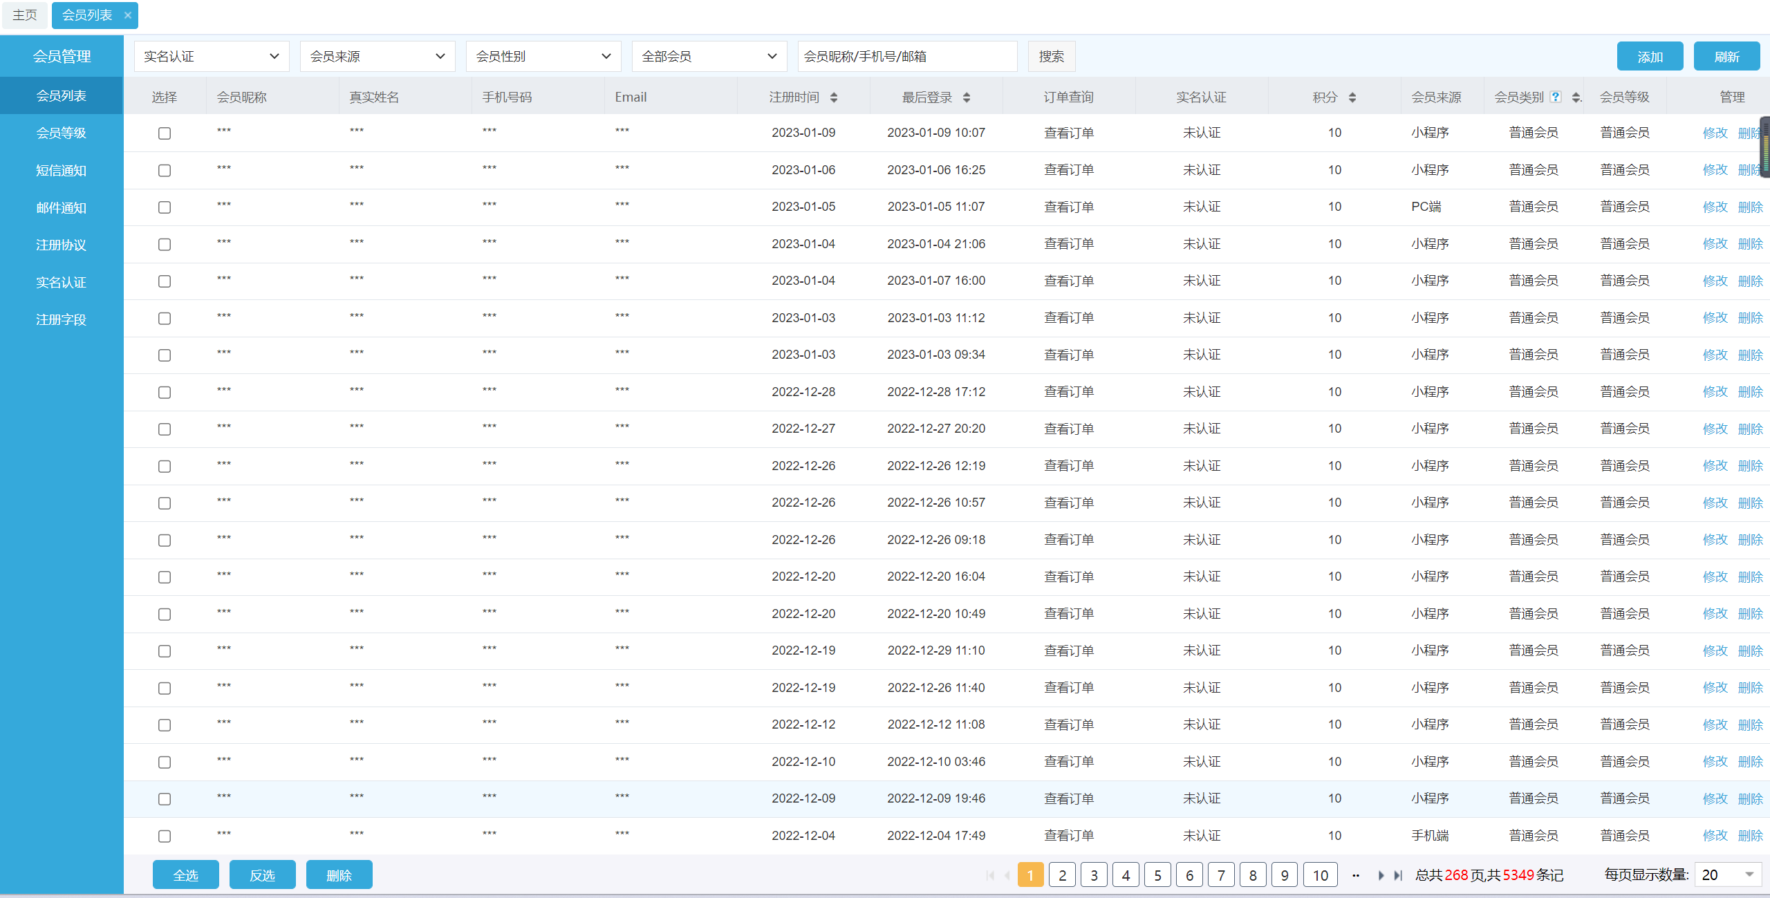The height and width of the screenshot is (898, 1770).
Task: Go to the previous page with the pagination arrow
Action: pyautogui.click(x=1007, y=875)
